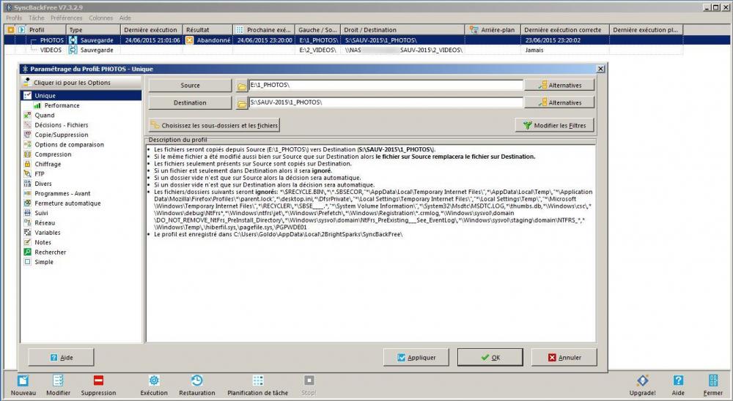Click the Profil column header
The image size is (733, 401).
[x=45, y=30]
